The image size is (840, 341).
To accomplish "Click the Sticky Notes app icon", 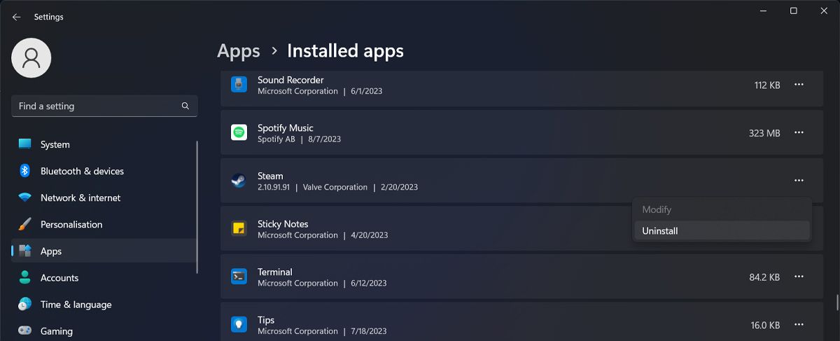I will [239, 228].
